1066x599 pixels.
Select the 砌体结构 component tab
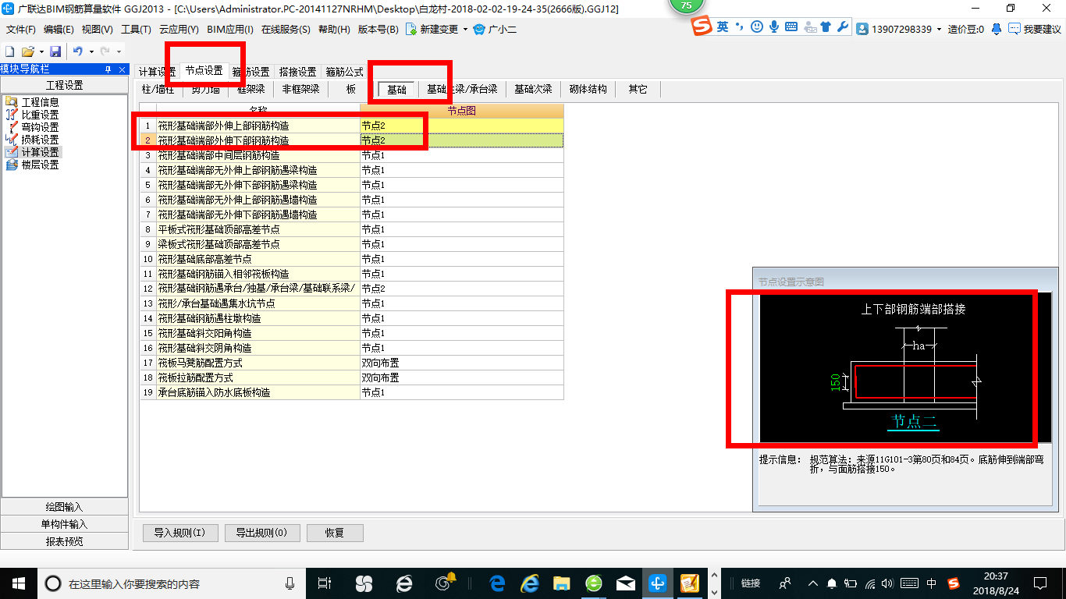[588, 89]
